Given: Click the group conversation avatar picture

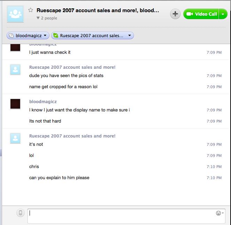Looking at the screenshot, I should [15, 14].
